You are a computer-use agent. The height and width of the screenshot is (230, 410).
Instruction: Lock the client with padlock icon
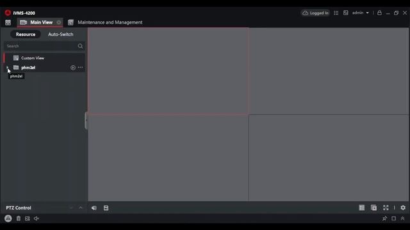(x=379, y=13)
